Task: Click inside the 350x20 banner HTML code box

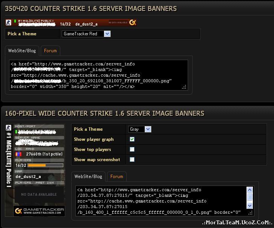Action: pos(98,75)
